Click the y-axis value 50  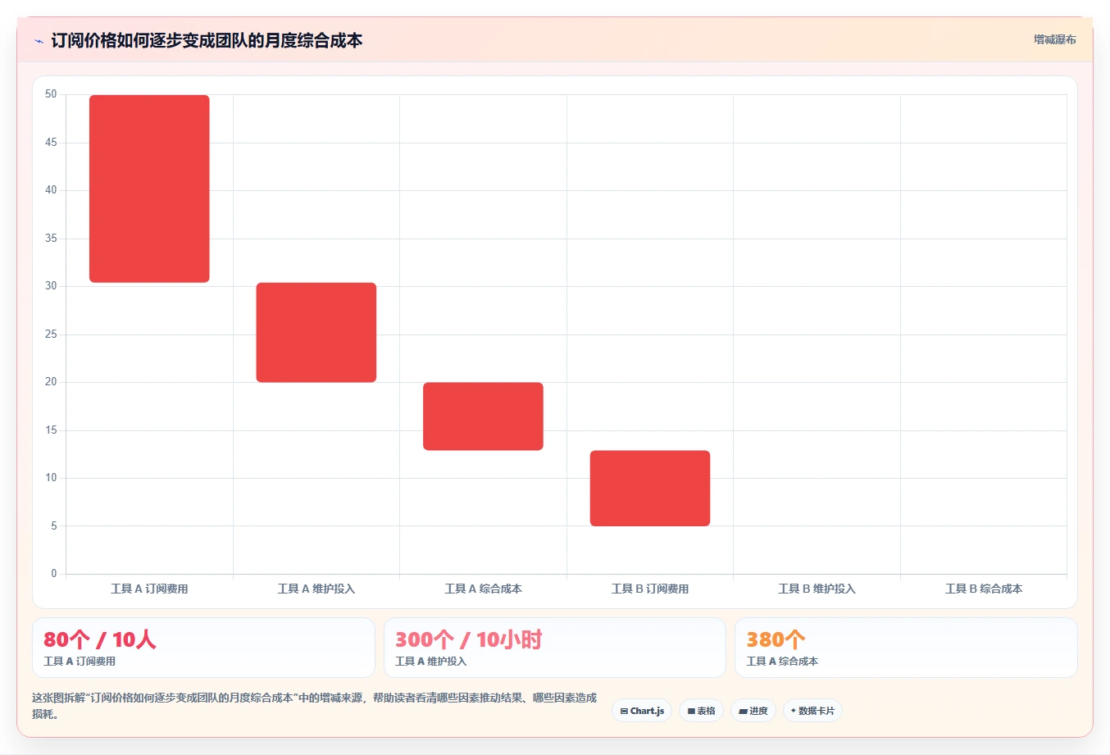[51, 94]
